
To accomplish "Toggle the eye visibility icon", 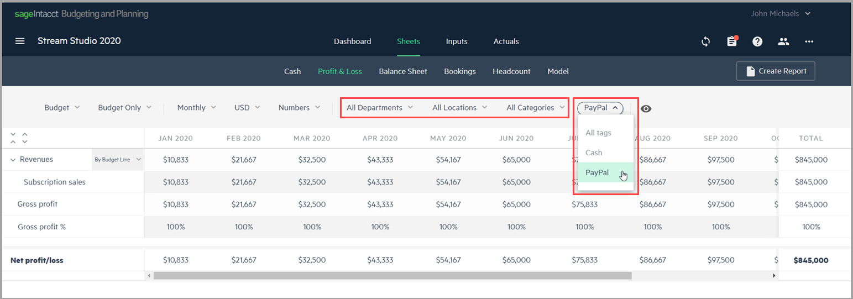I will pos(646,108).
